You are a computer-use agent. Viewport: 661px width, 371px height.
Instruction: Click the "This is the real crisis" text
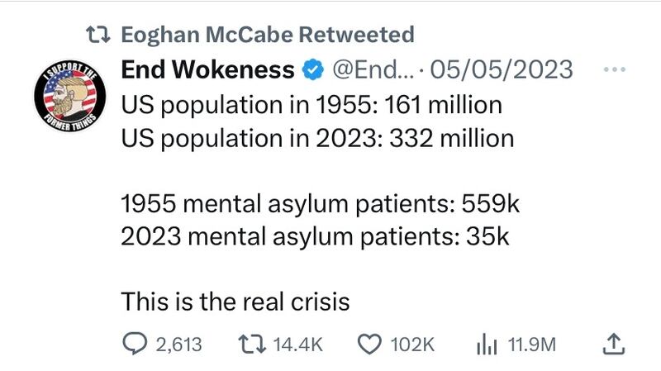point(235,302)
